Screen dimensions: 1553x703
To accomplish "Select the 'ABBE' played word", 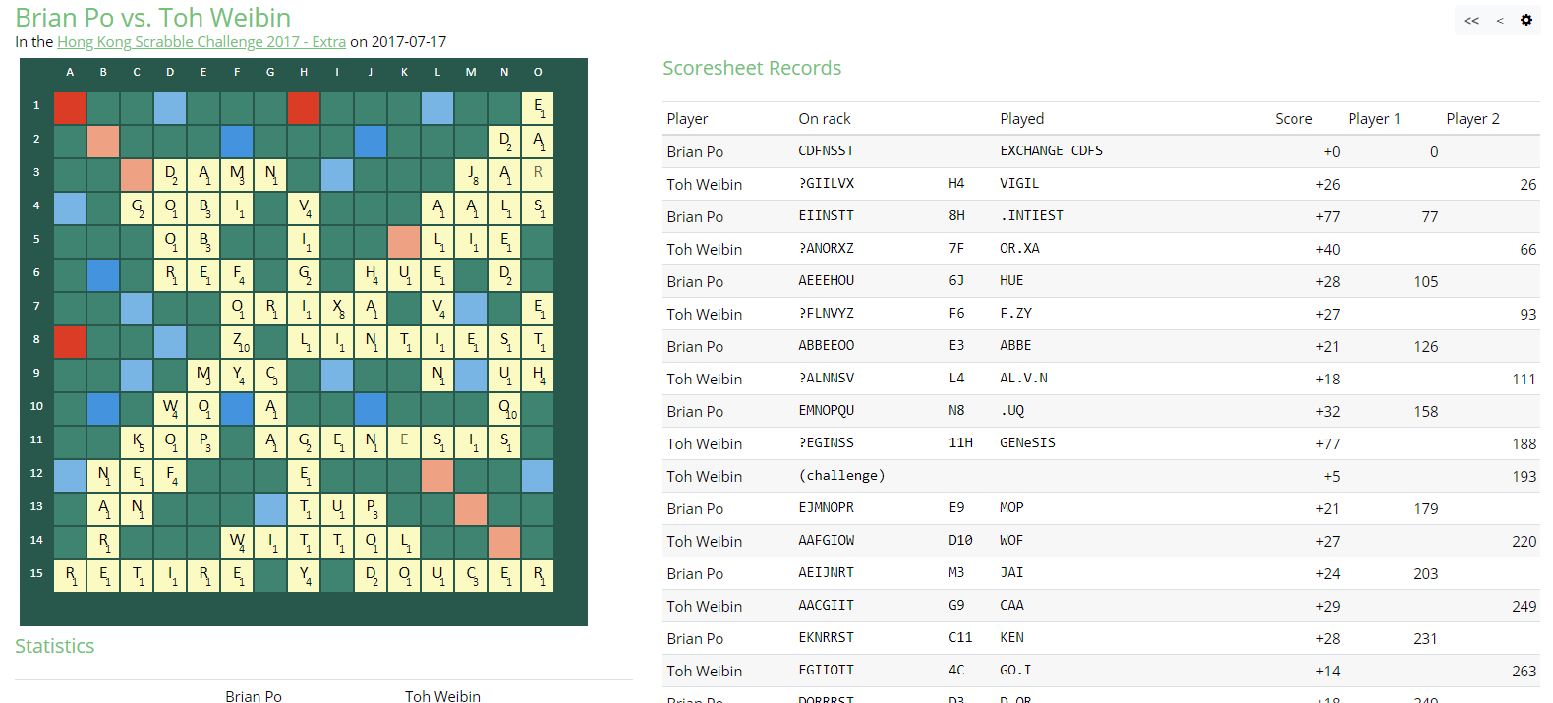I will [x=1015, y=345].
